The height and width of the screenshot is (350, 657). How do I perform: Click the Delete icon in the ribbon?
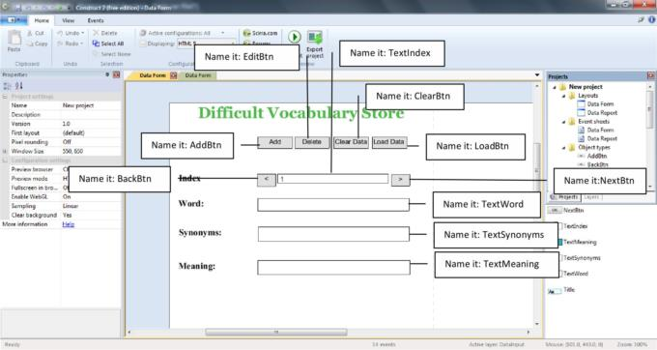96,33
